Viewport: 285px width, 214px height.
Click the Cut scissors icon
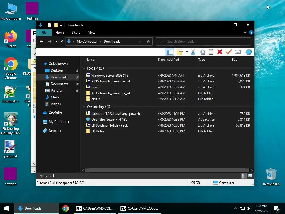(193, 52)
